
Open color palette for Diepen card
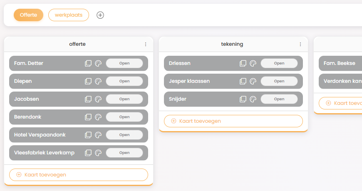pos(98,82)
